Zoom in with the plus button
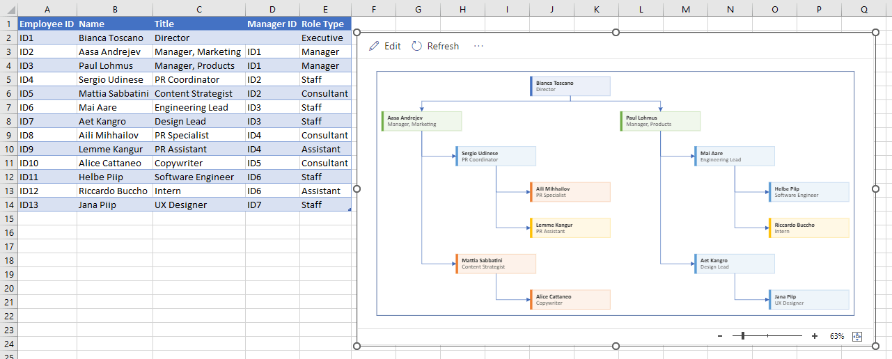The width and height of the screenshot is (892, 359). pos(815,336)
